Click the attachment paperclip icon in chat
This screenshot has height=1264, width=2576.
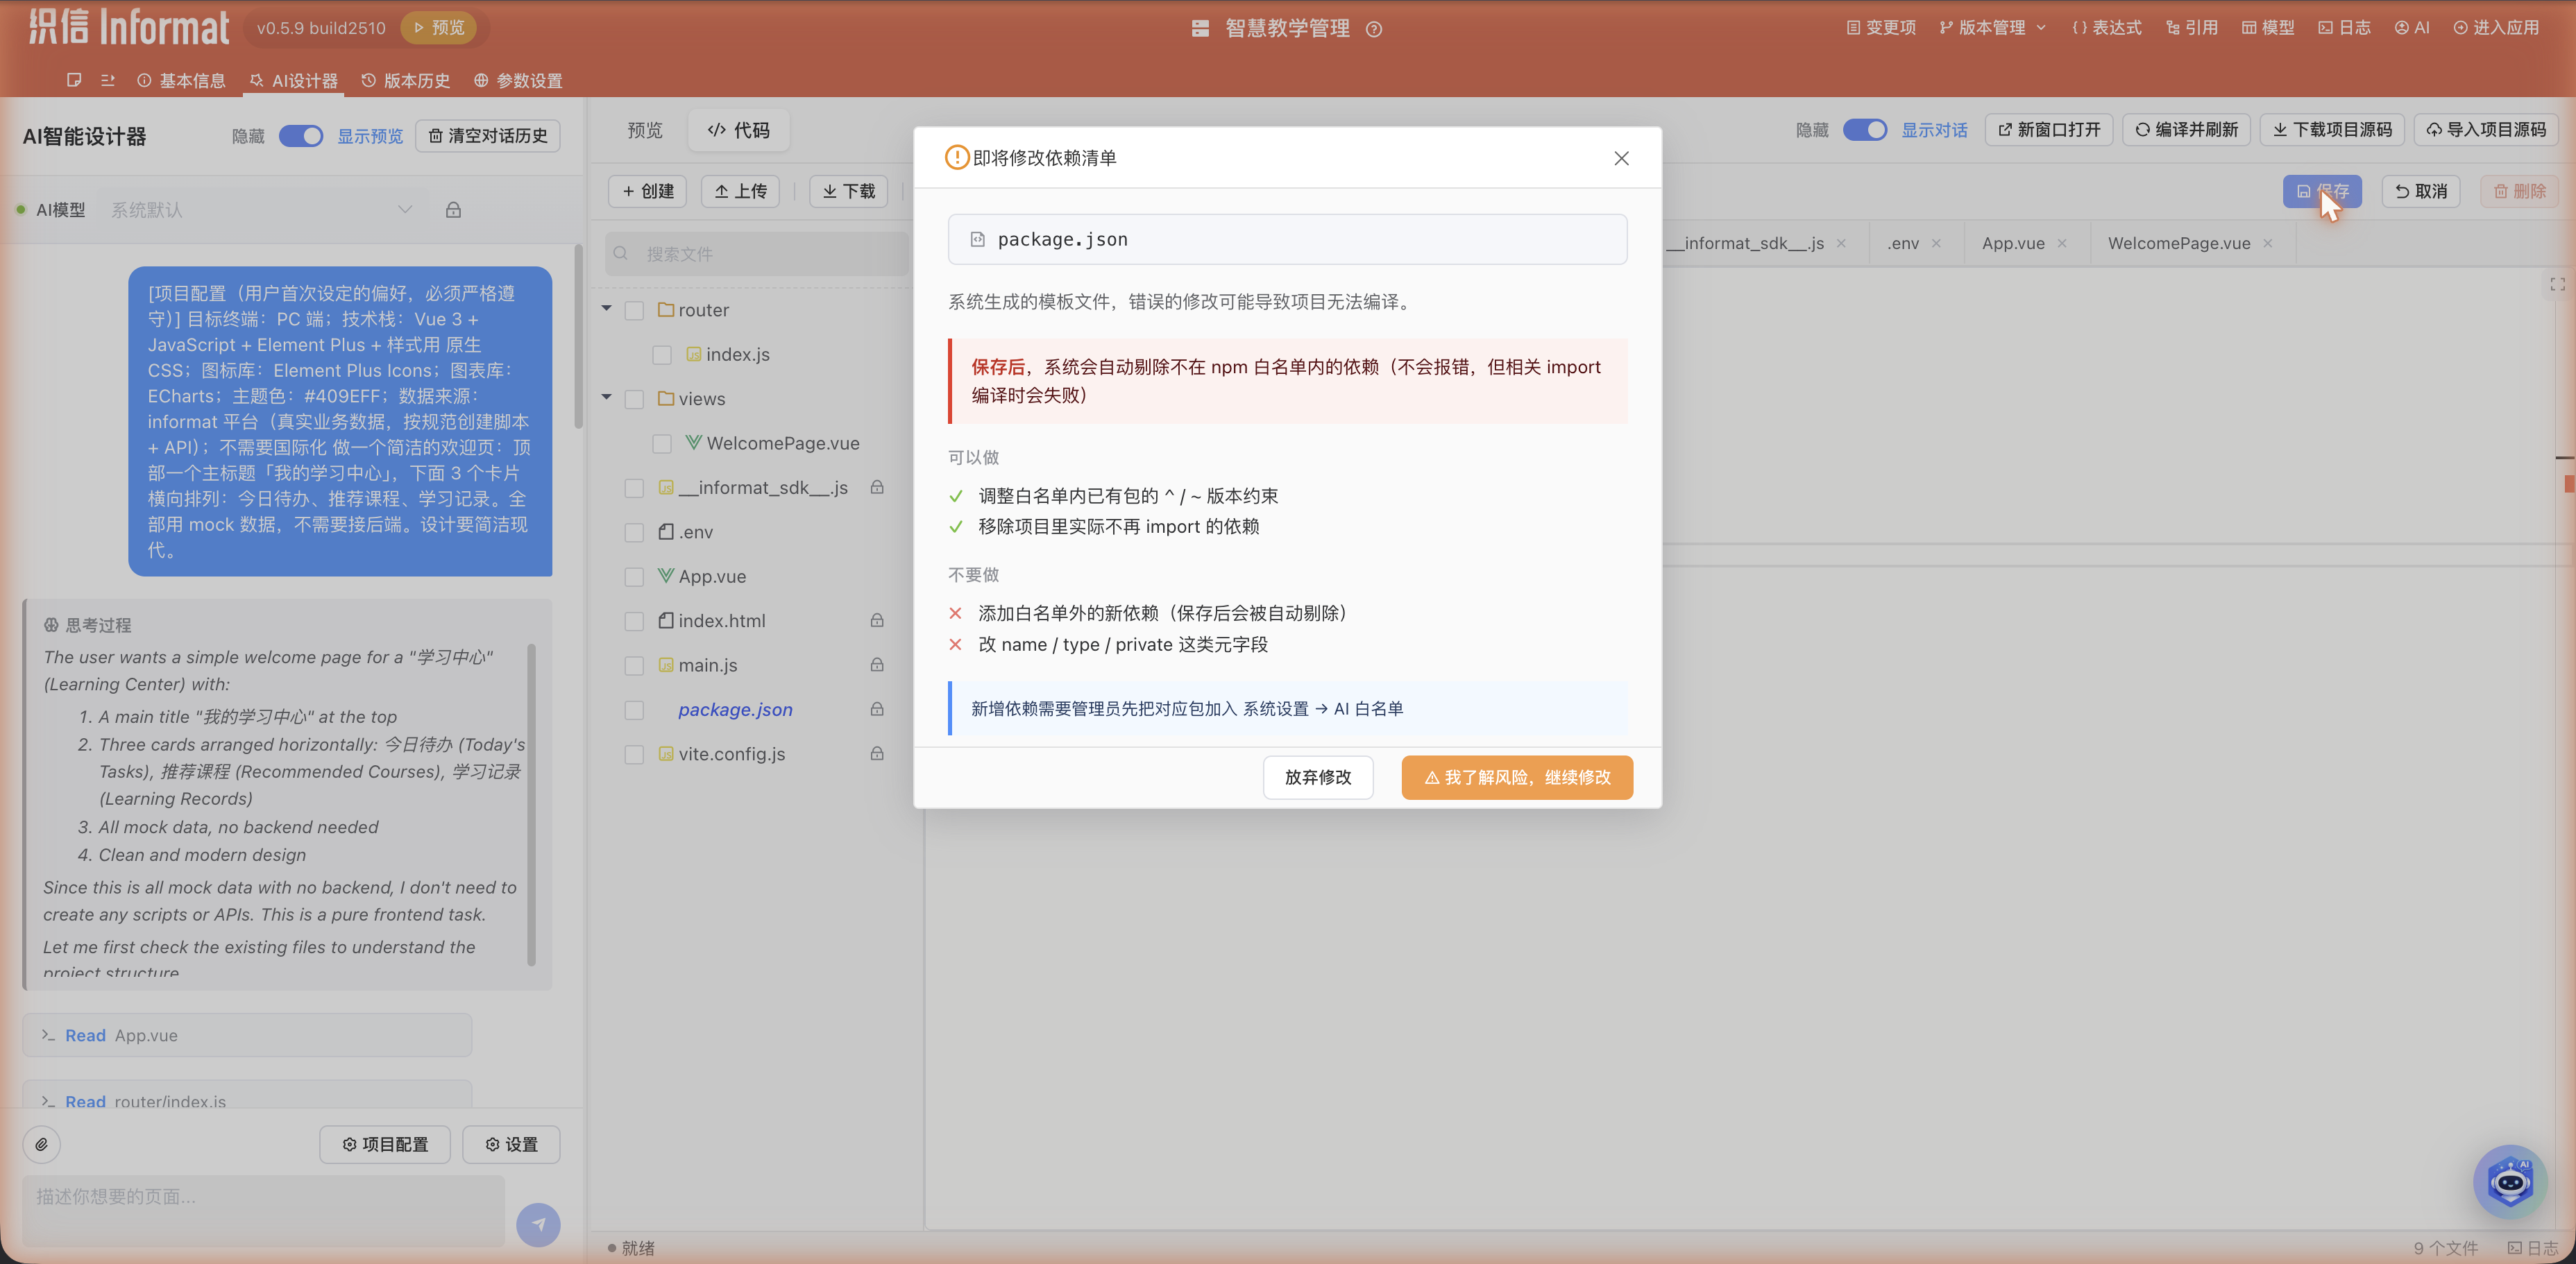tap(41, 1144)
